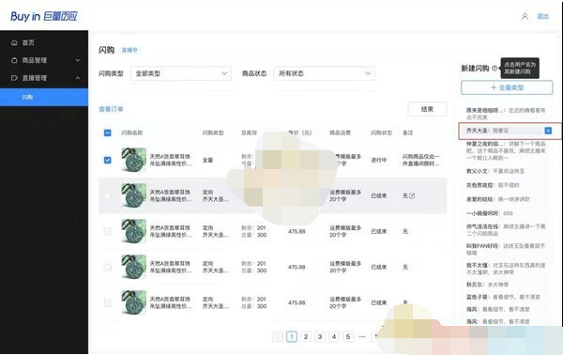Screen dimensions: 563x355
Task: Go to page 5
Action: coord(348,336)
